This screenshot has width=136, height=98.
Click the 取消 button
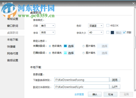[x=110, y=94]
